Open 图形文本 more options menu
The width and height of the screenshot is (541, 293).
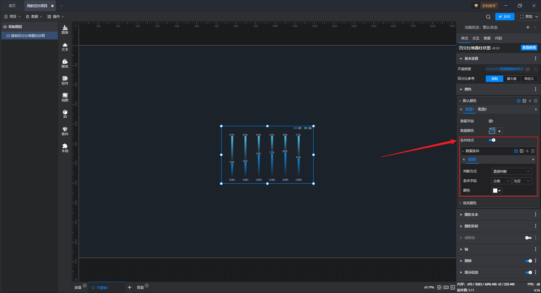pos(536,214)
